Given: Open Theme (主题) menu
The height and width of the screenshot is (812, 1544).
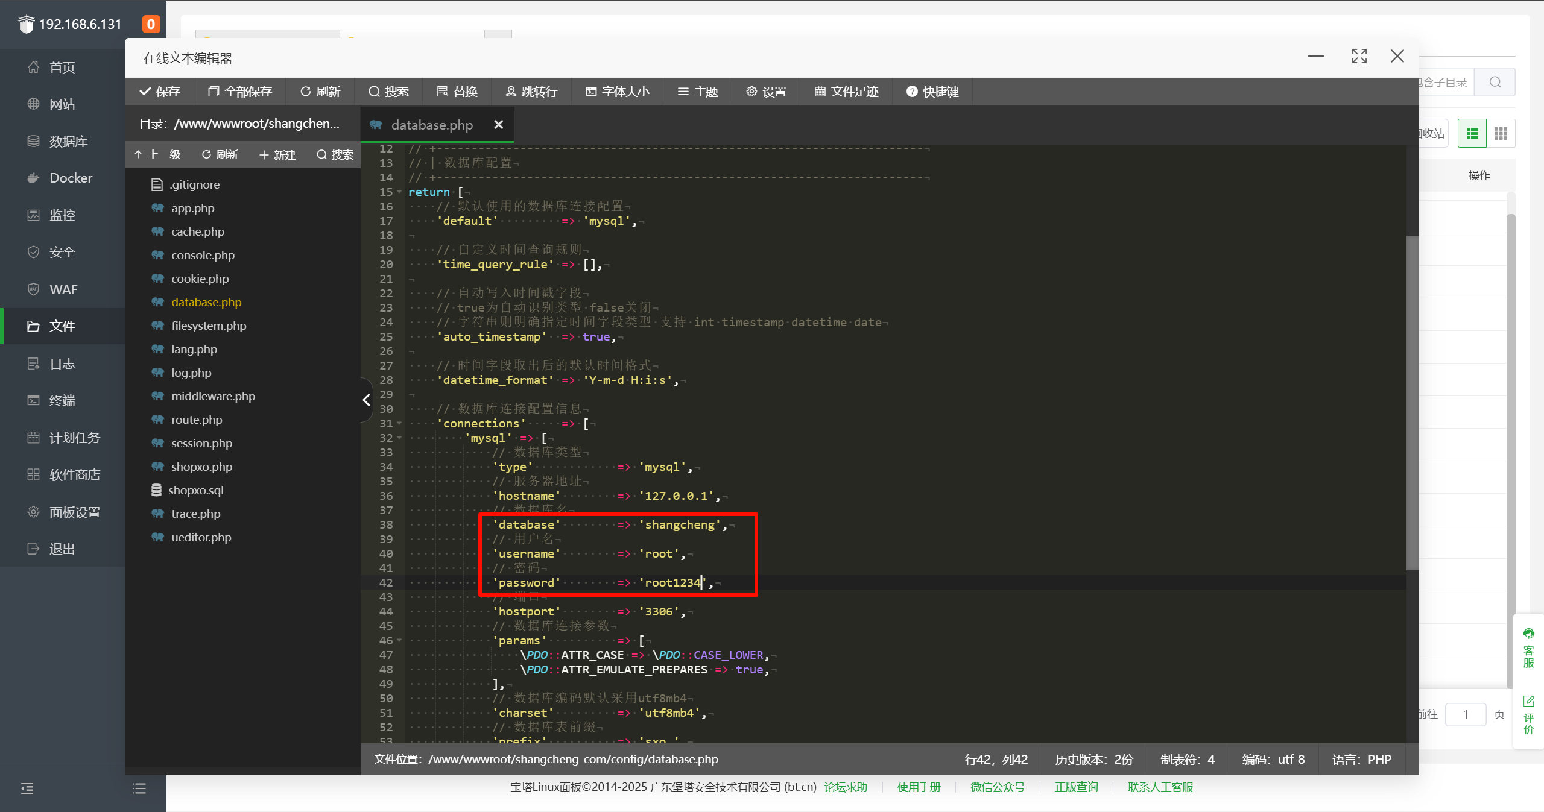Looking at the screenshot, I should coord(698,92).
